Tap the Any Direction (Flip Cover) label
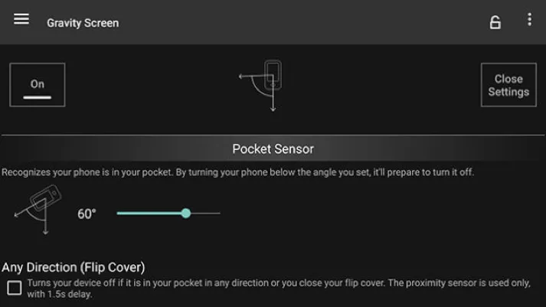 click(74, 267)
